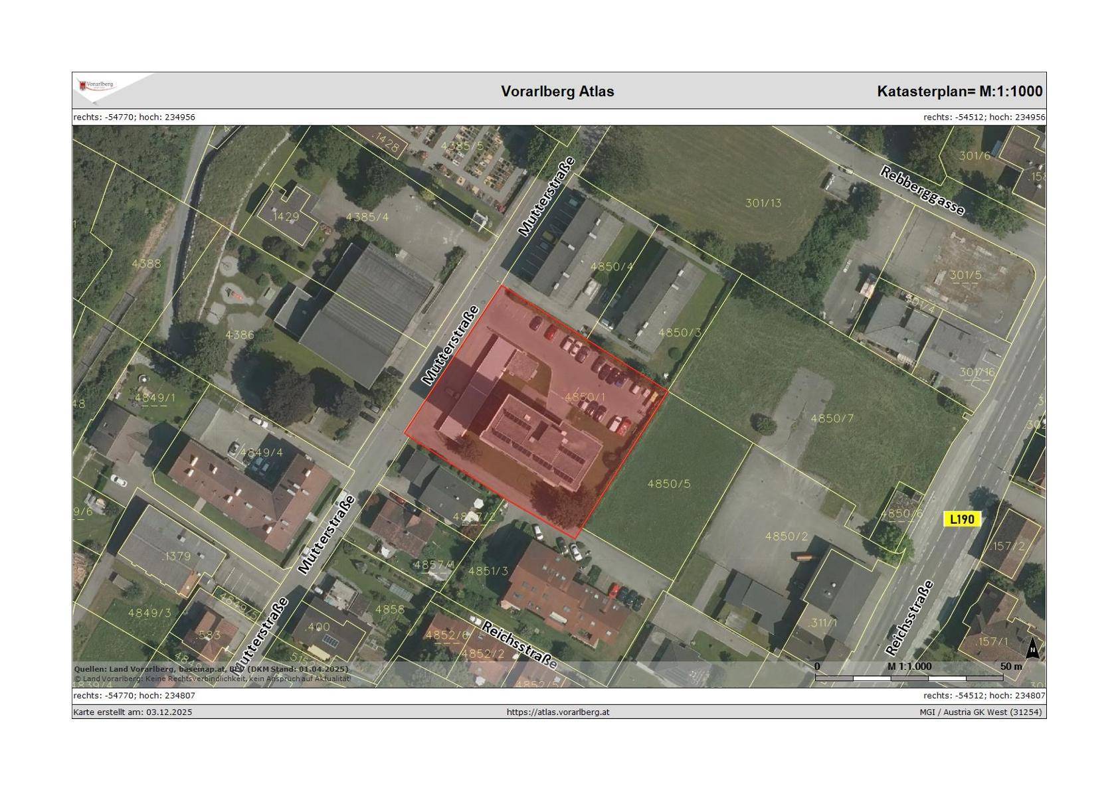Screen dimensions: 1118x790
Task: Click the Katasterplan M:1:1000 heading
Action: (x=959, y=92)
